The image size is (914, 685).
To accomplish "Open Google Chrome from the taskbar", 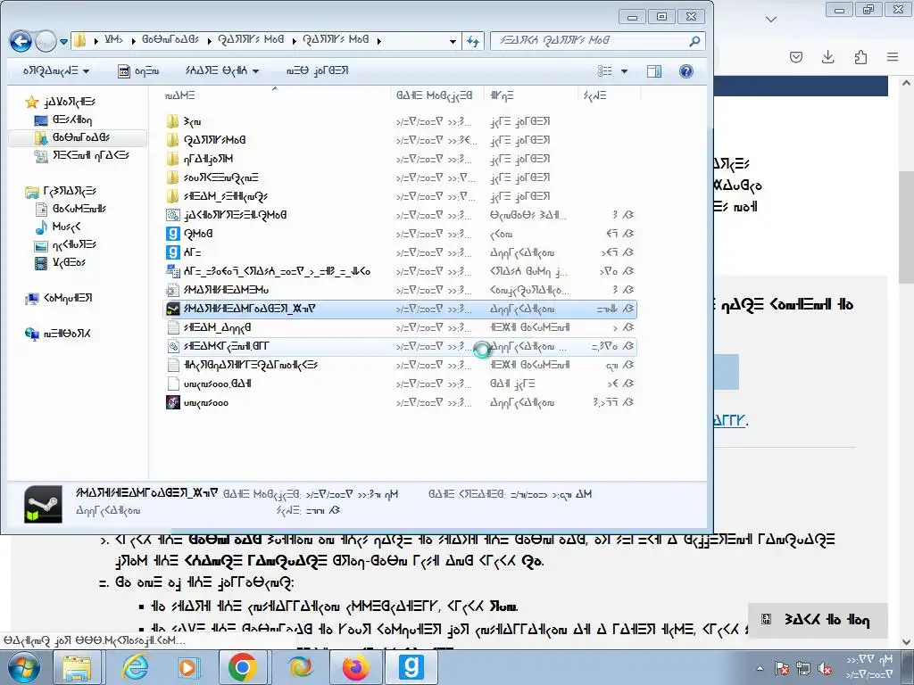I will 243,667.
